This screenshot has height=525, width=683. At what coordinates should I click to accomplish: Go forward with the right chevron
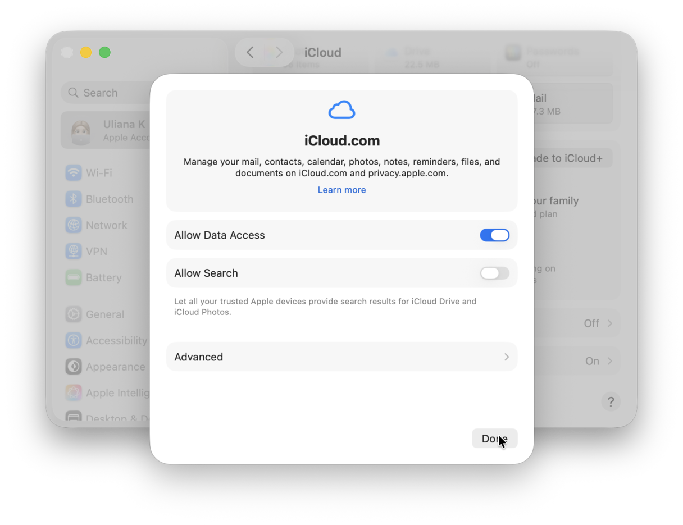[279, 52]
